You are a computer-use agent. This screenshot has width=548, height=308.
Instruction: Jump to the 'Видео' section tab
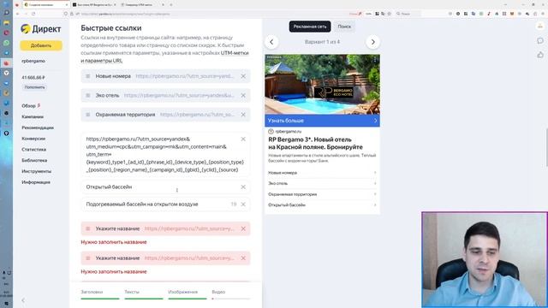pos(230,294)
